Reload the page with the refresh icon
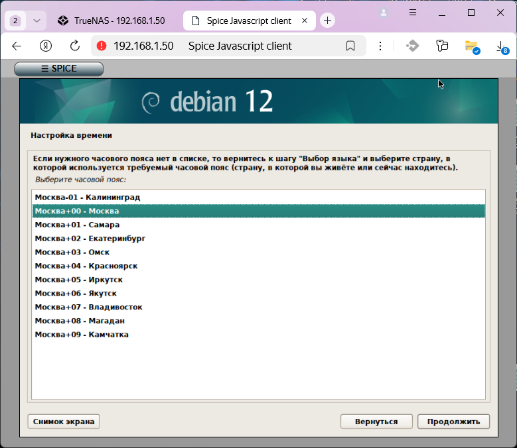The height and width of the screenshot is (448, 517). click(x=75, y=46)
